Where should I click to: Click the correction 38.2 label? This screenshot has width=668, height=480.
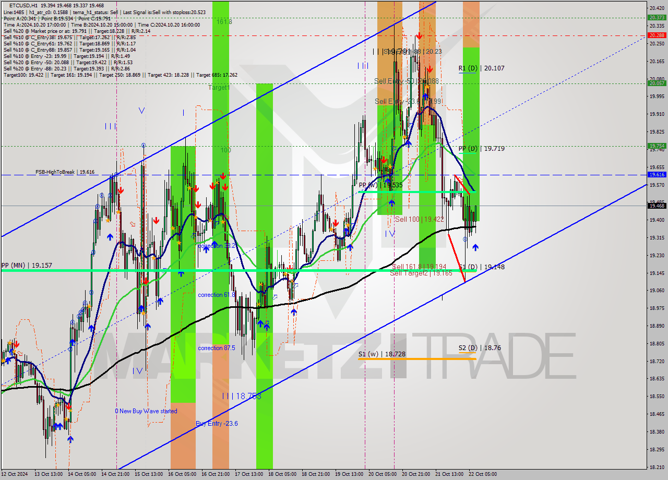click(217, 246)
